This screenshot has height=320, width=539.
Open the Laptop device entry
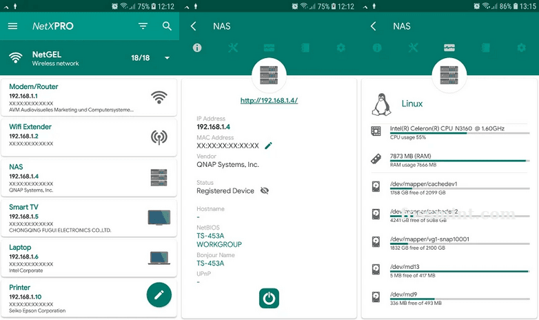coord(89,258)
